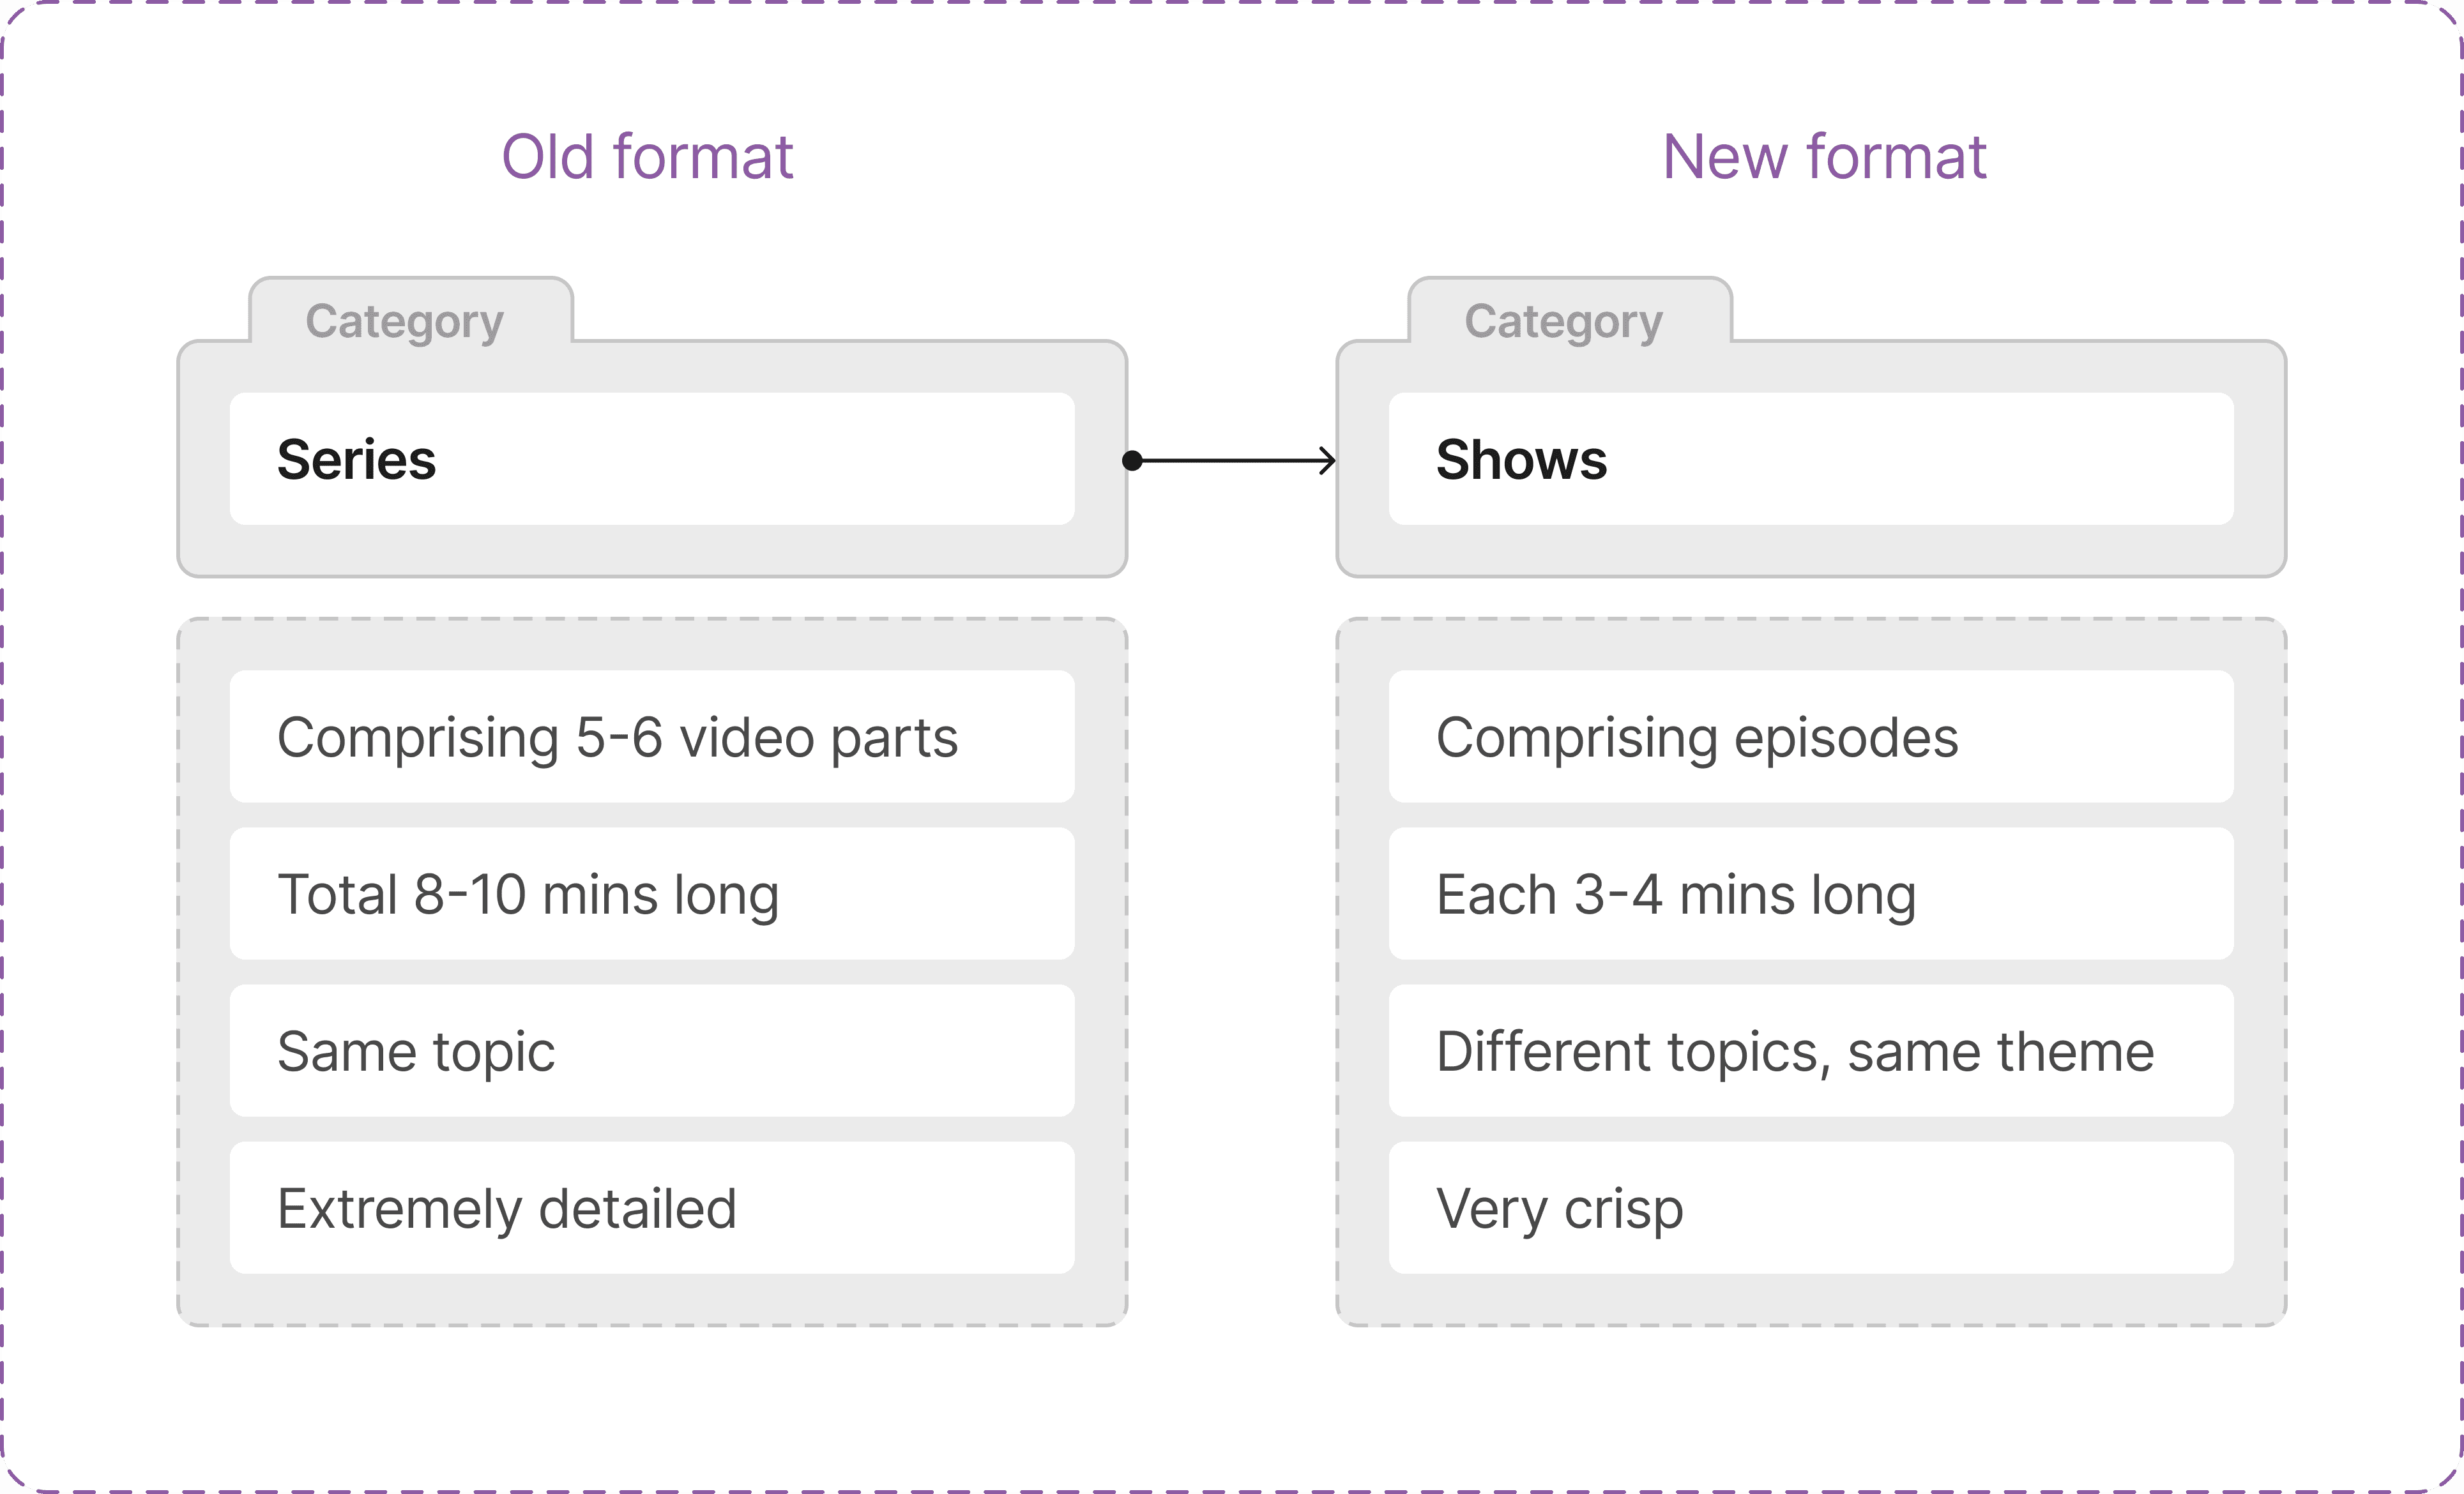Select 'Comprising 5-6 video parts' item
2464x1494 pixels.
(x=652, y=737)
